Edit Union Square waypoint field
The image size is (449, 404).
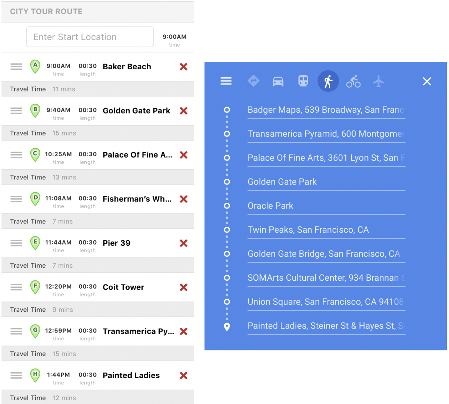326,302
